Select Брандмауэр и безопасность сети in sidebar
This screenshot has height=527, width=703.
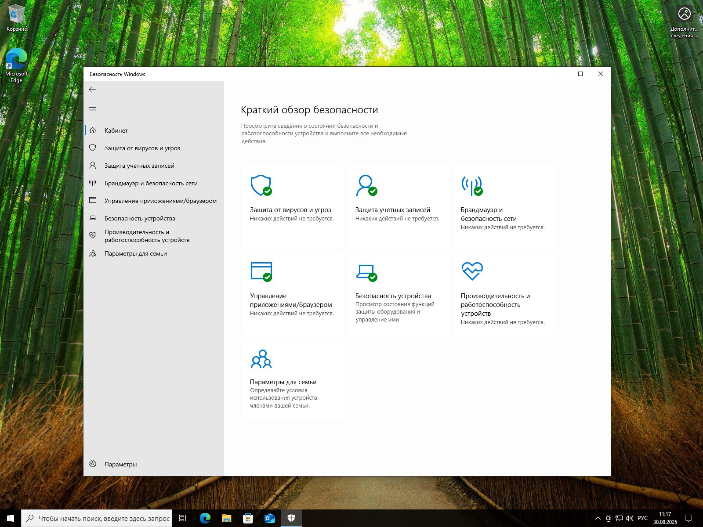click(154, 183)
